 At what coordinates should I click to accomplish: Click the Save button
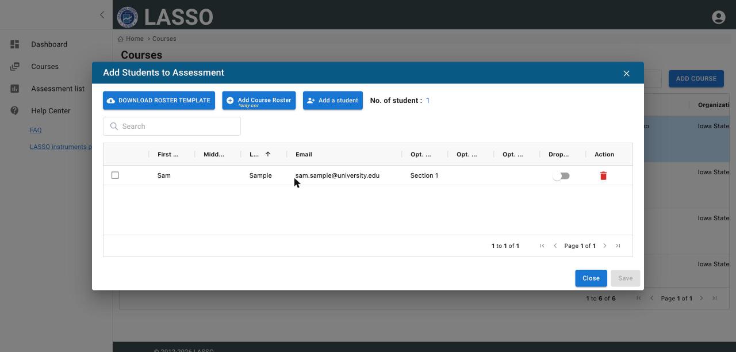click(625, 278)
